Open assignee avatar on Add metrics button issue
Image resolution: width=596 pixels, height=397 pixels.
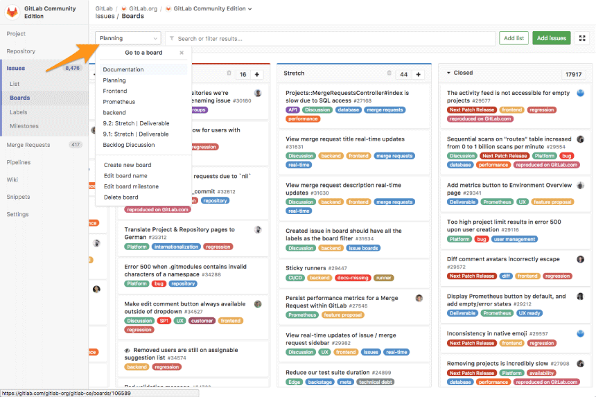pyautogui.click(x=581, y=186)
